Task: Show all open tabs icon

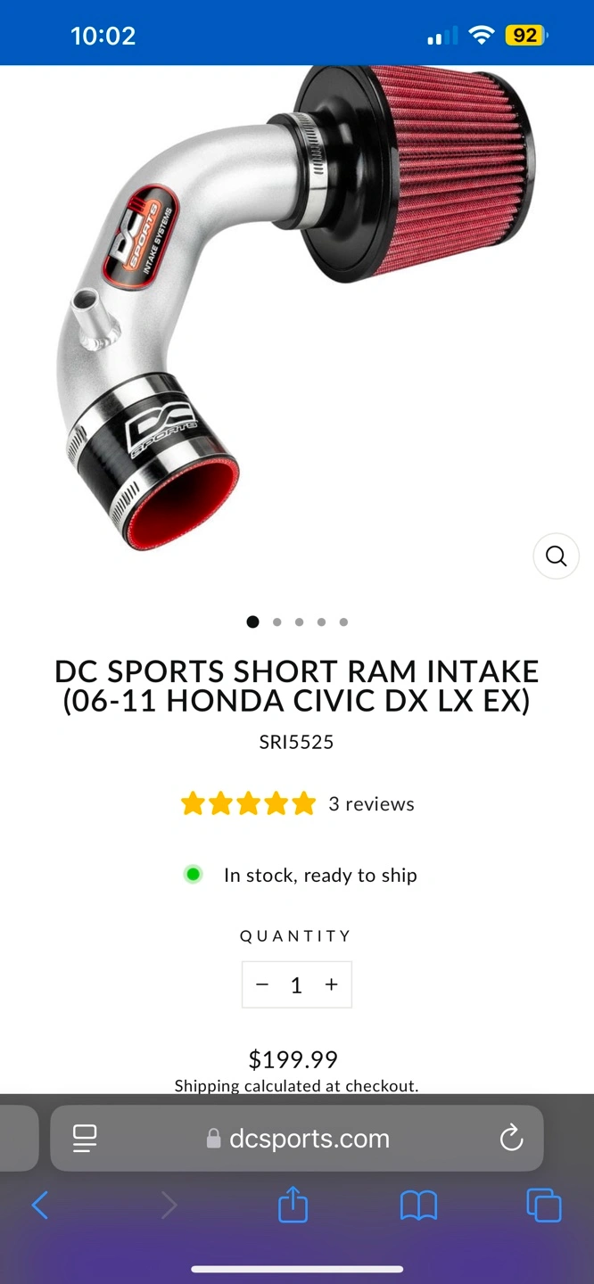Action: click(x=544, y=1206)
